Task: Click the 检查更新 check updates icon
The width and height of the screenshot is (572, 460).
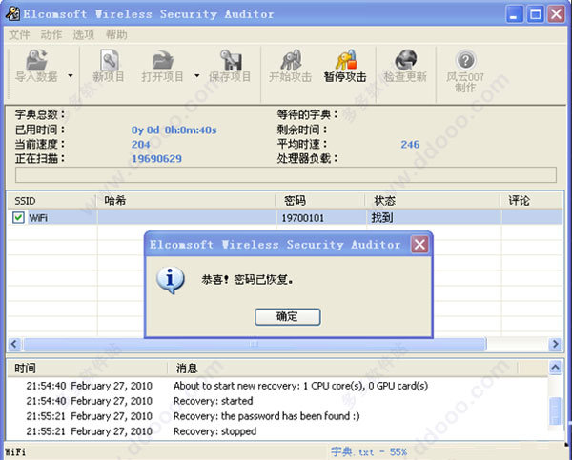Action: point(405,60)
